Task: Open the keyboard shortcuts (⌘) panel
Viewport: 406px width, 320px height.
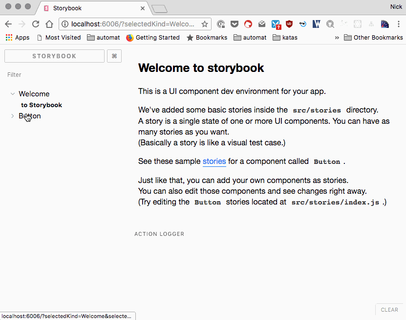Action: point(114,56)
